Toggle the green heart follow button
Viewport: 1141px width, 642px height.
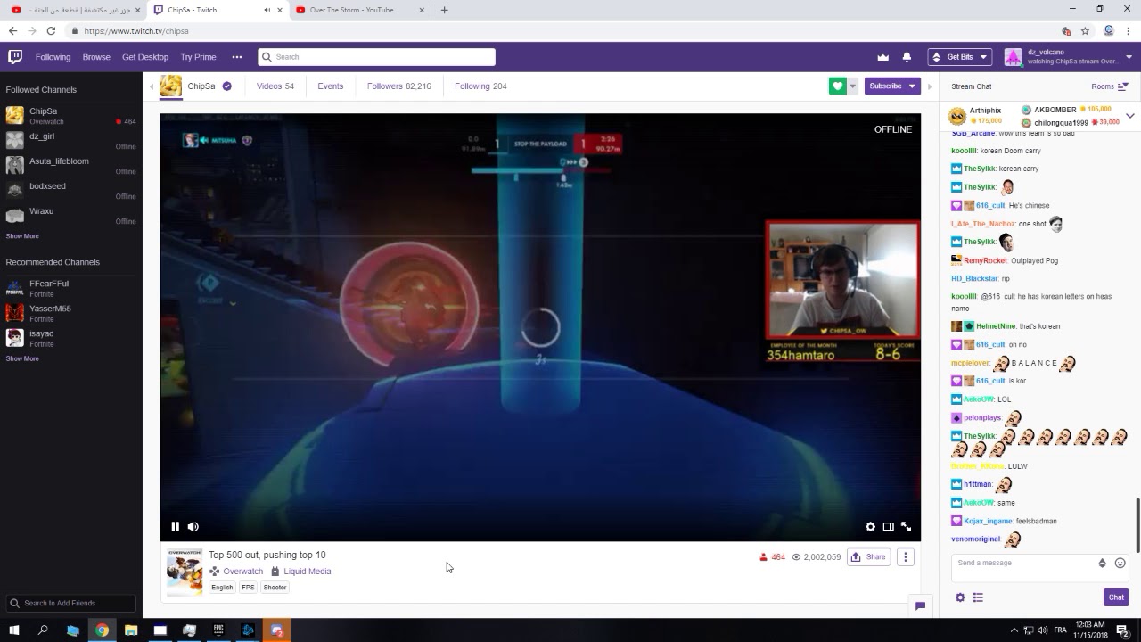point(837,86)
